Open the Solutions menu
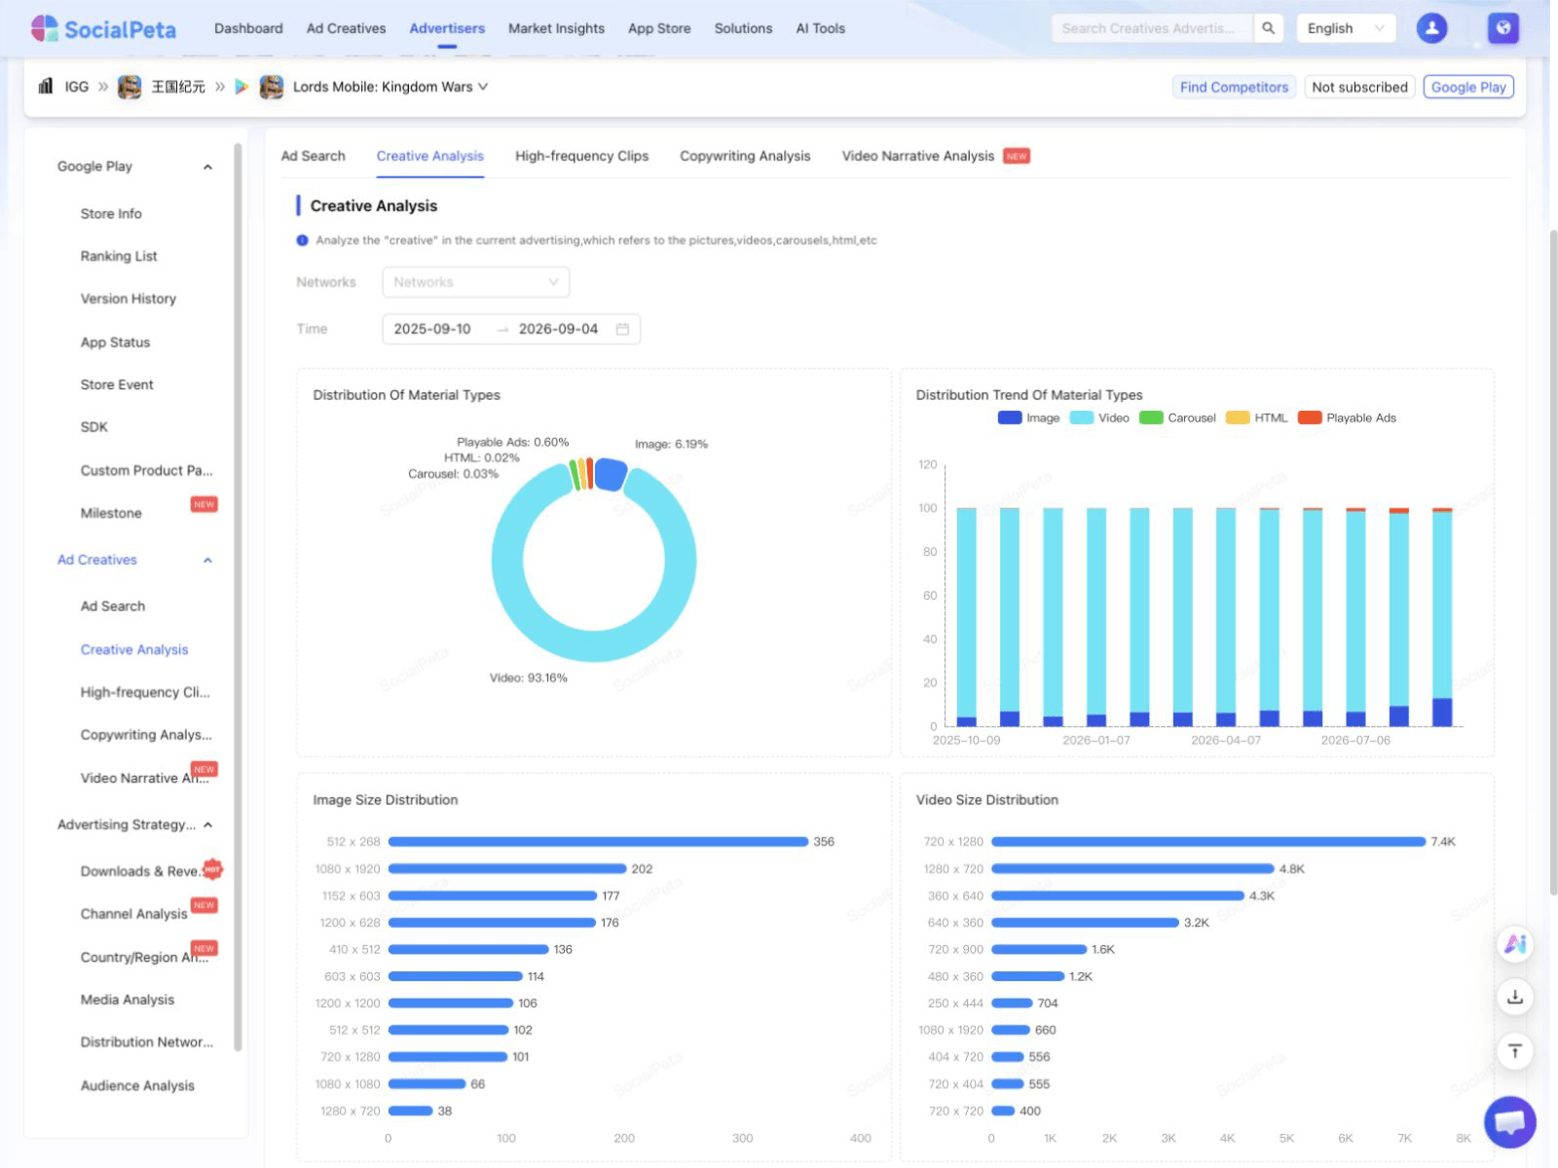Viewport: 1558px width, 1168px height. (743, 28)
